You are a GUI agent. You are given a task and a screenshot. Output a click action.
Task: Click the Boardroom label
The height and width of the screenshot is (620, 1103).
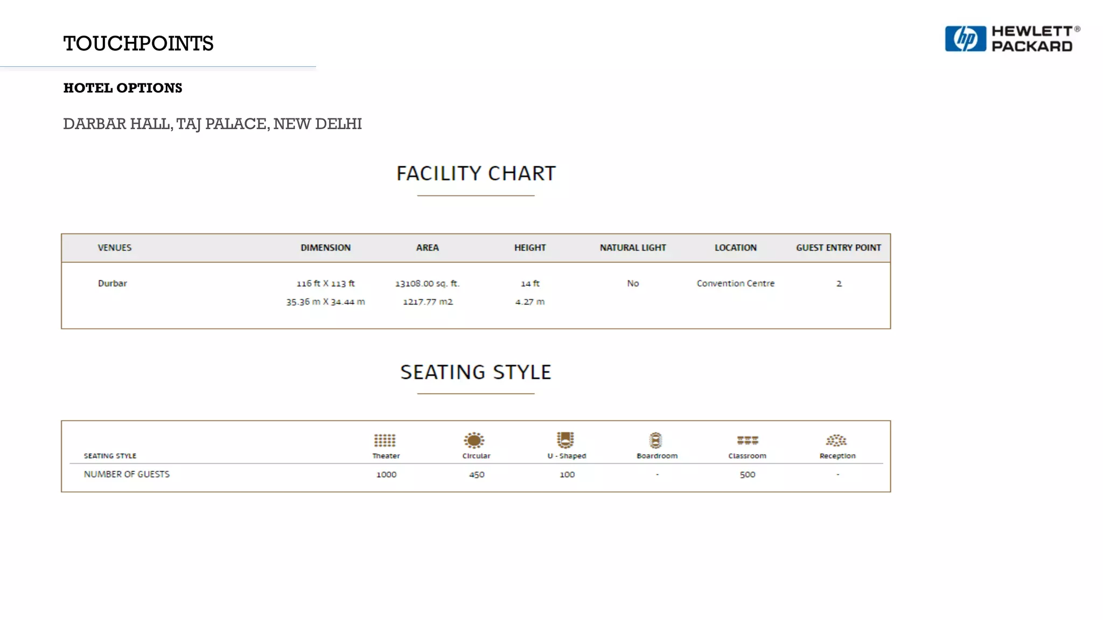[657, 456]
